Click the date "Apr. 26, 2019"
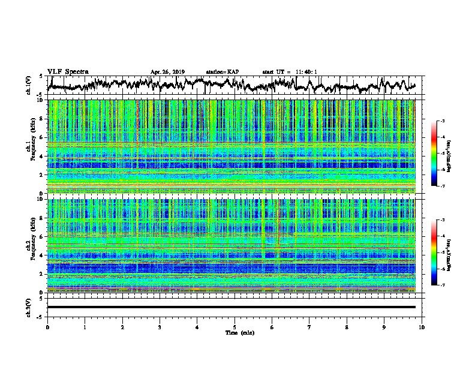 pos(167,72)
